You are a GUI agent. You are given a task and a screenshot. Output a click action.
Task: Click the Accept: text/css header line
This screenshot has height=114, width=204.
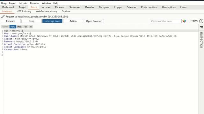click(x=22, y=39)
